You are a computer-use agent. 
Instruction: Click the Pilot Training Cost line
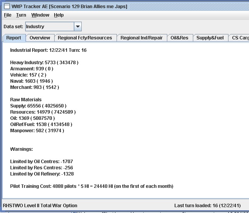tap(92, 186)
